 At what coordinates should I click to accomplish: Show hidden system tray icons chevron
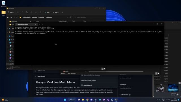[x=157, y=100]
